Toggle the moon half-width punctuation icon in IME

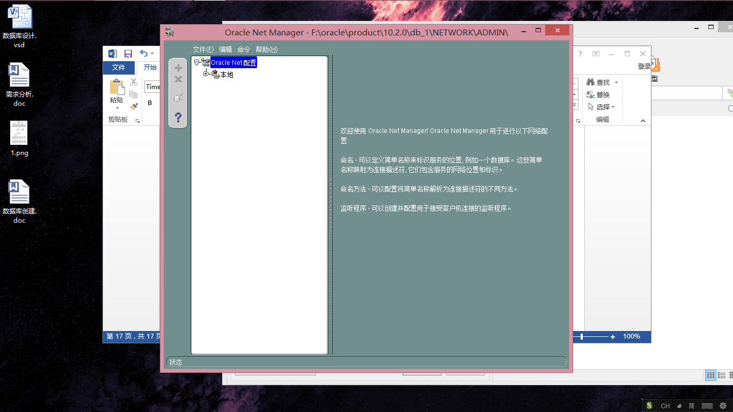point(679,406)
